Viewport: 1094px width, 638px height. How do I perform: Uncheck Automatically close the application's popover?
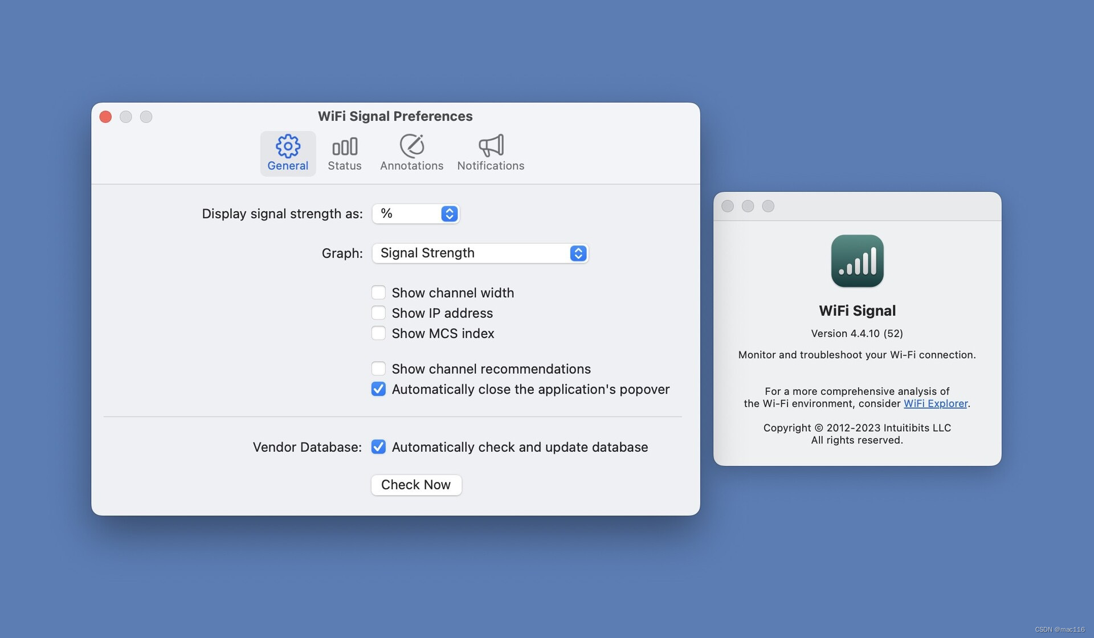[x=378, y=389]
